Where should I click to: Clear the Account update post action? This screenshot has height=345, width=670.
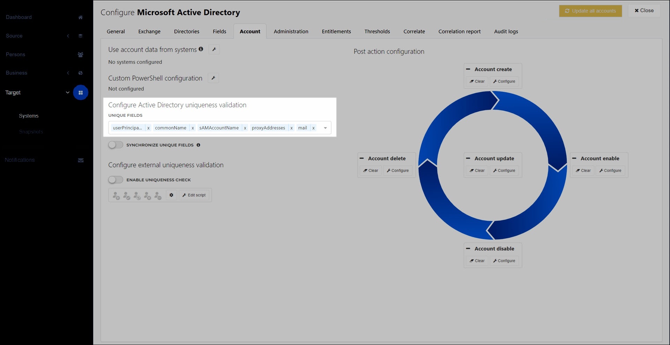(x=477, y=171)
